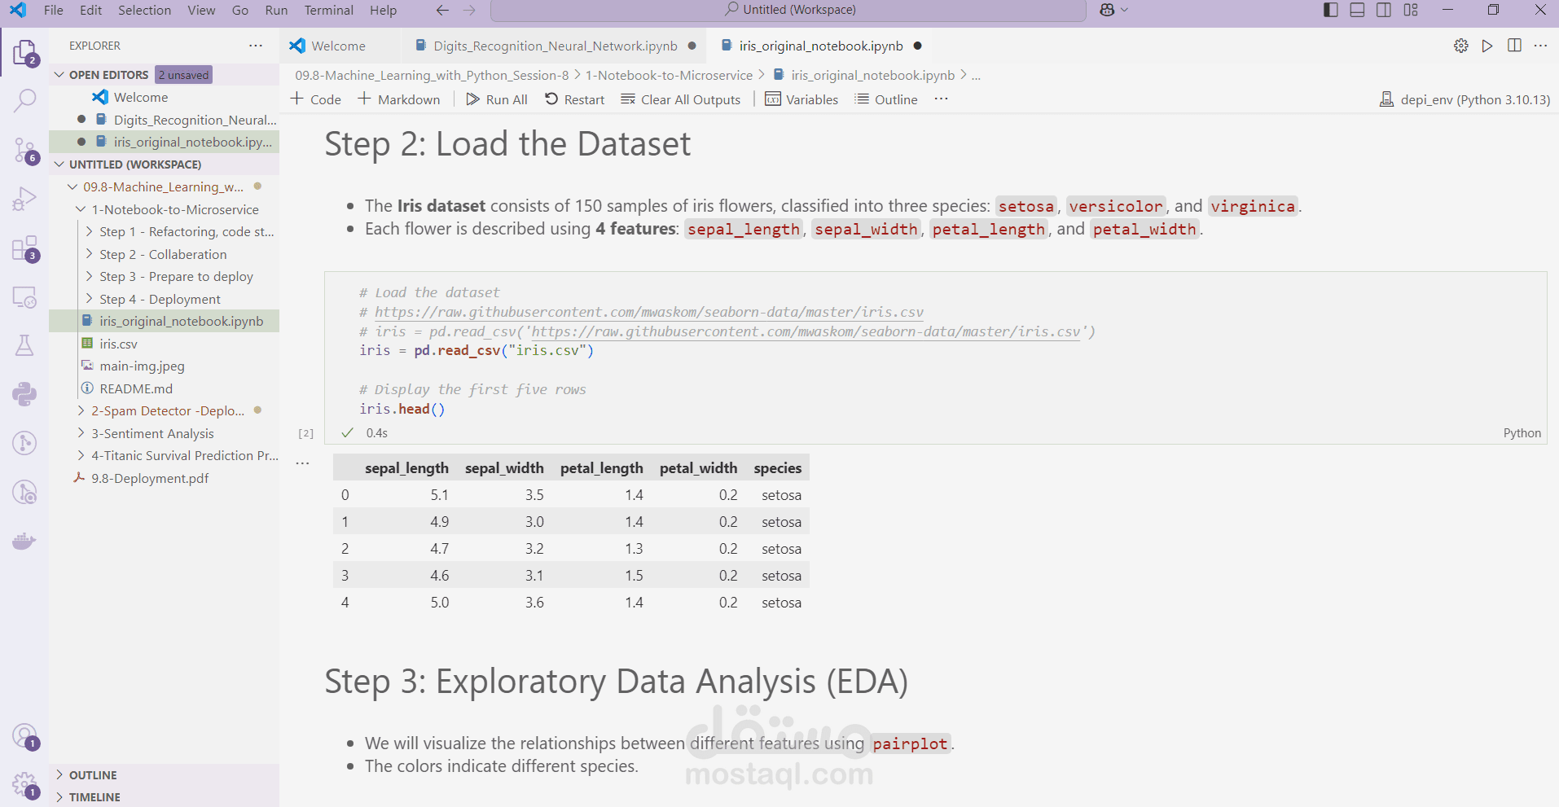
Task: Select the Python extension icon in sidebar
Action: tap(24, 393)
